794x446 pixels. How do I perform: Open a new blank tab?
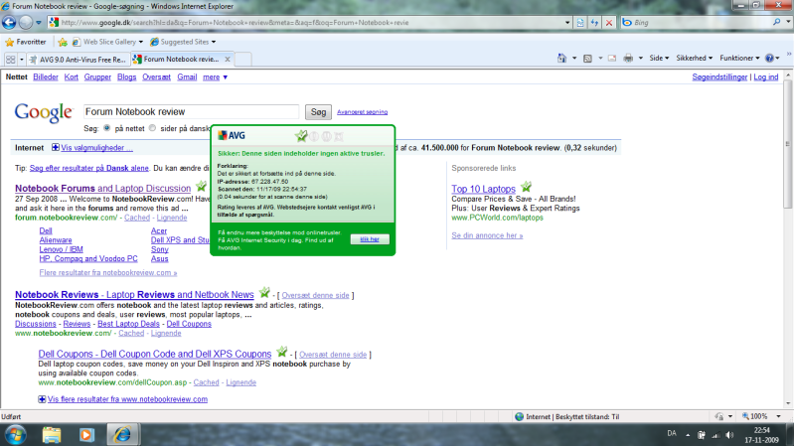243,60
